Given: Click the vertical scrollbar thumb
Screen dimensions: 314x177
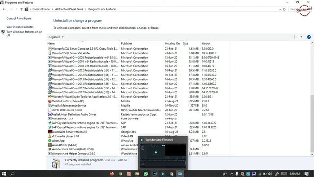Looking at the screenshot, I should point(312,123).
